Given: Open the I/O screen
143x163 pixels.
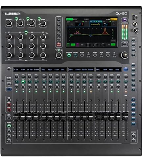Looking at the screenshot, I should (114, 55).
